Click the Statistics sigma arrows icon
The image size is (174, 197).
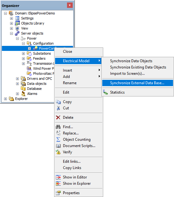105,92
